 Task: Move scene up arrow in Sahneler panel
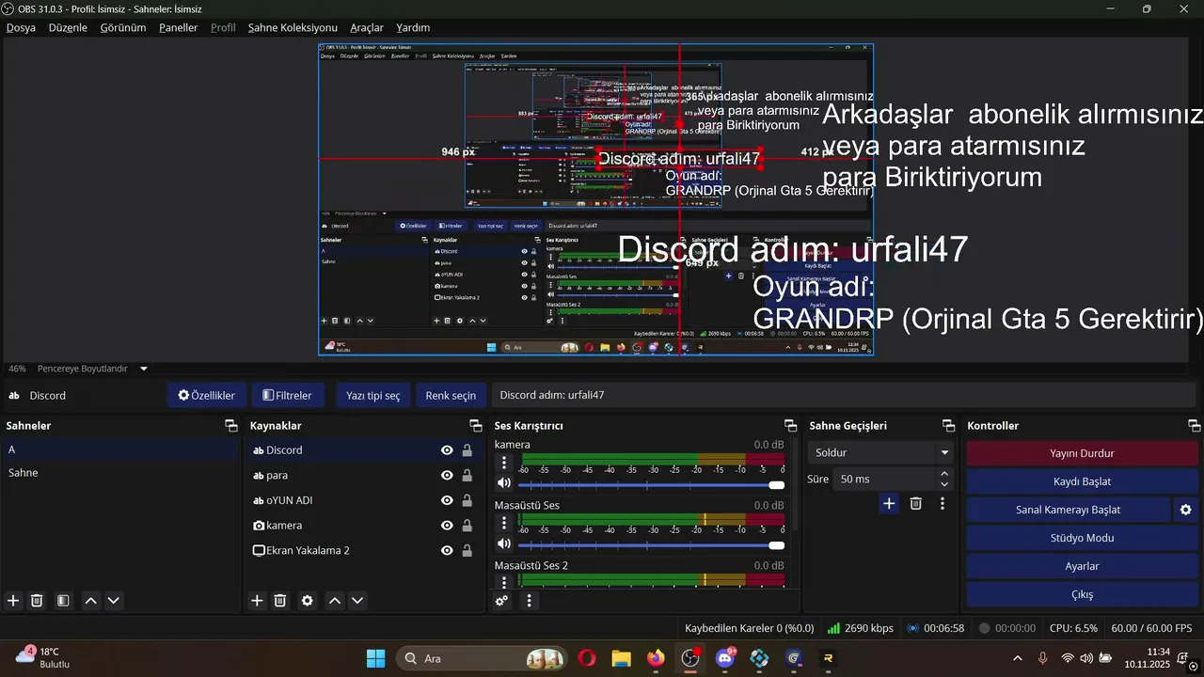(x=90, y=600)
